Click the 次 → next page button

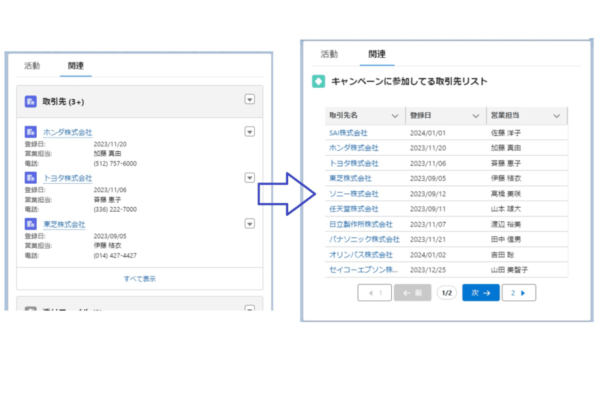[480, 293]
